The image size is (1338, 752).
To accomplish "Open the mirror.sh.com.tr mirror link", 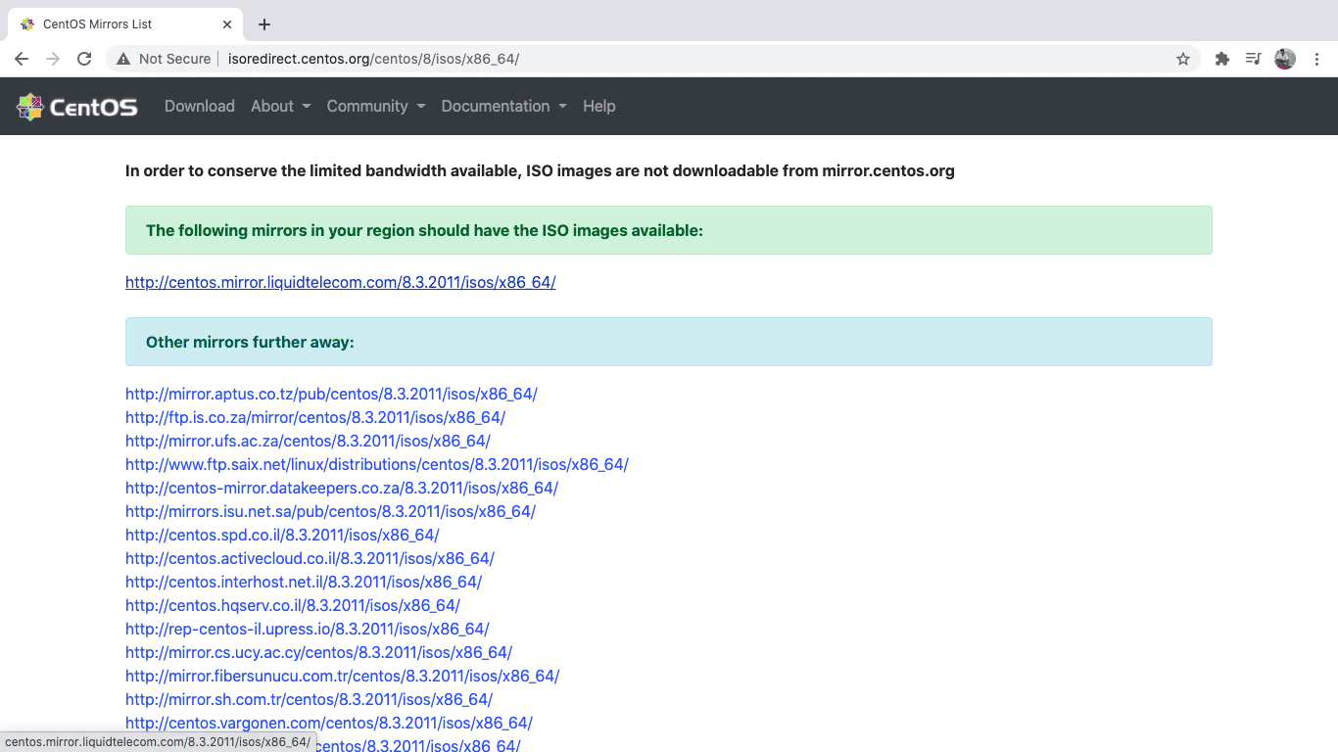I will (309, 699).
